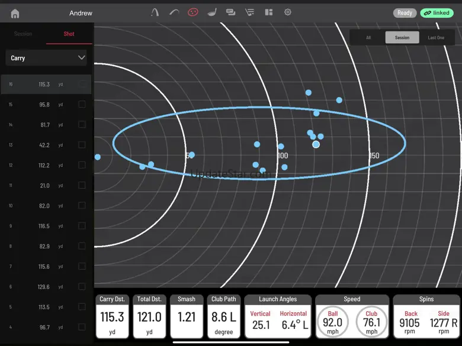Open the dashboard layout icon
Screen dimensions: 462x346
(268, 12)
